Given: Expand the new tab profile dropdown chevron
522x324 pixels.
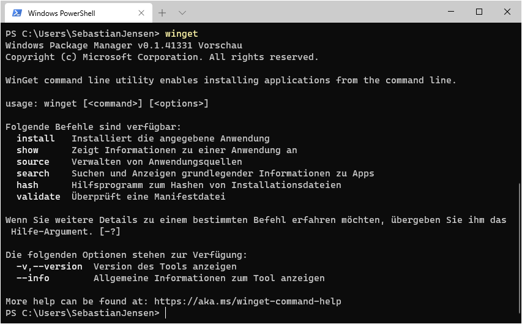Looking at the screenshot, I should 182,13.
